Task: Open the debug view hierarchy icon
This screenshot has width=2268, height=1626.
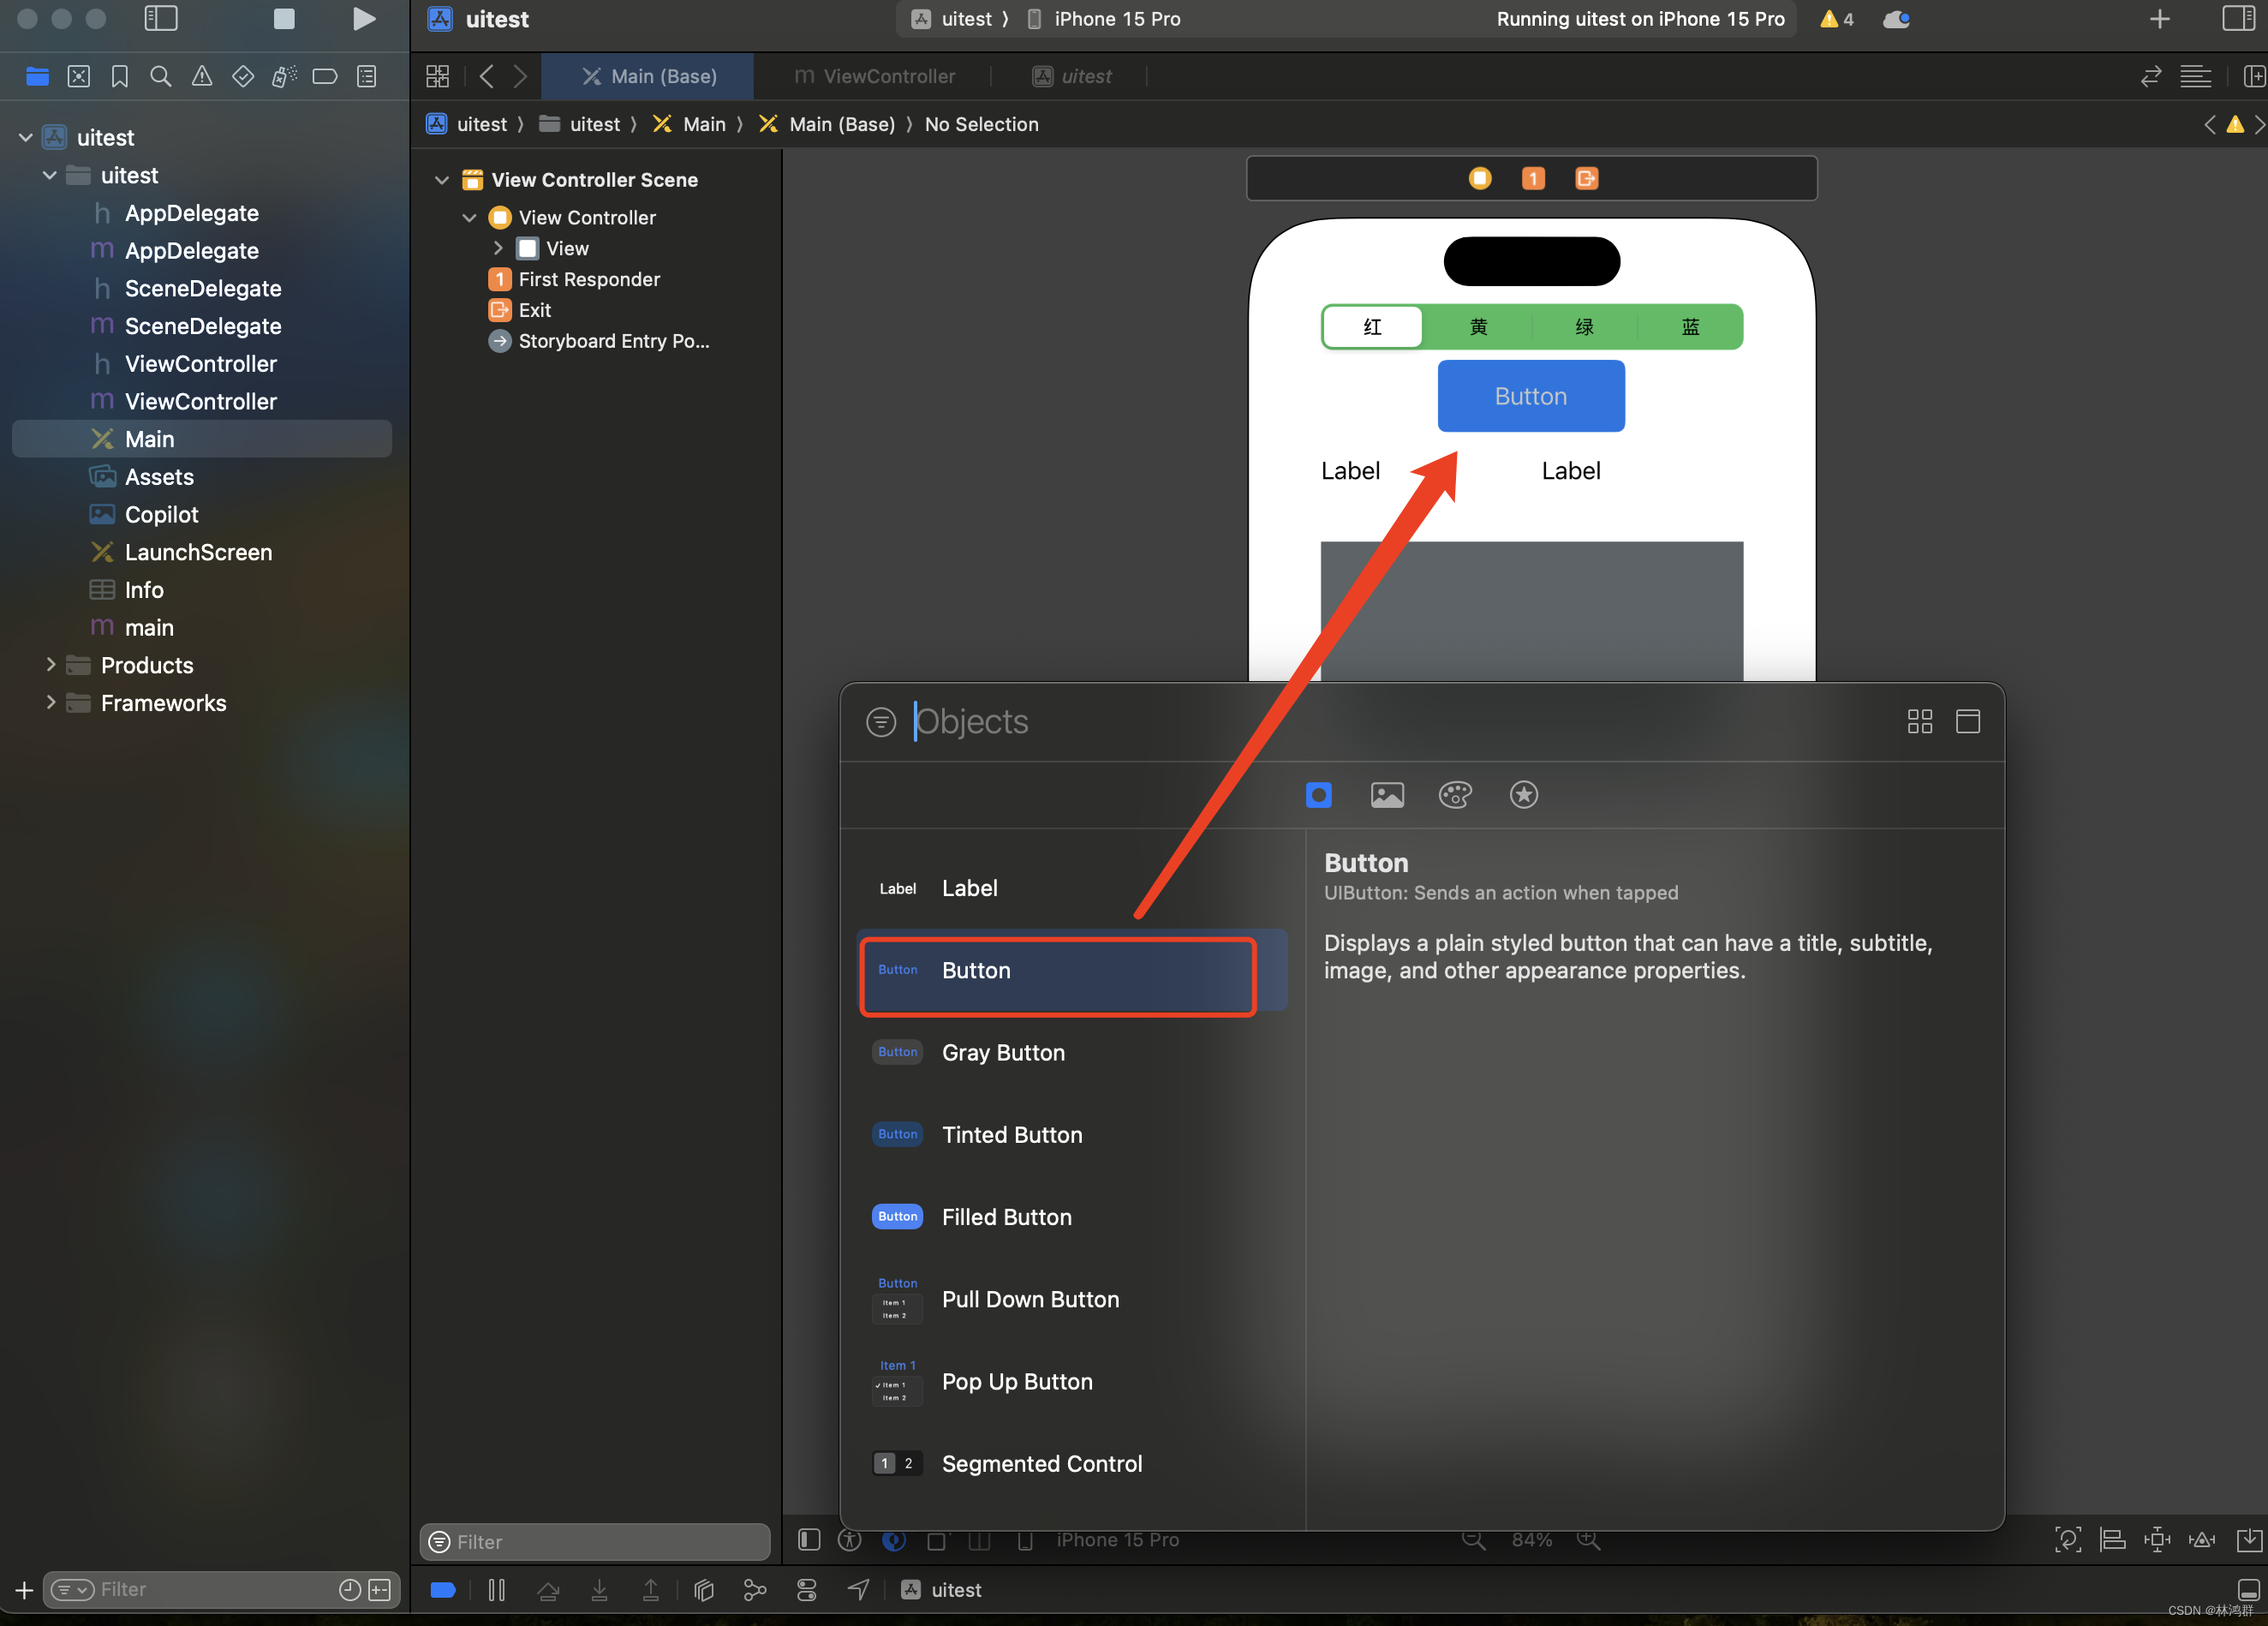Action: (x=704, y=1590)
